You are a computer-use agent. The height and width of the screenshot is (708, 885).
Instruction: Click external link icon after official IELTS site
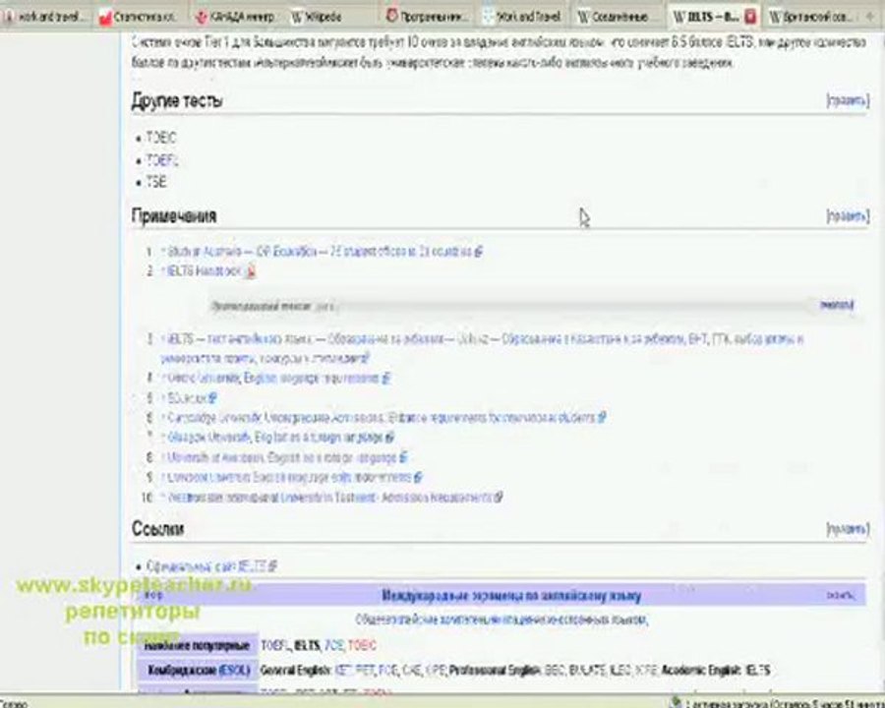(x=272, y=565)
